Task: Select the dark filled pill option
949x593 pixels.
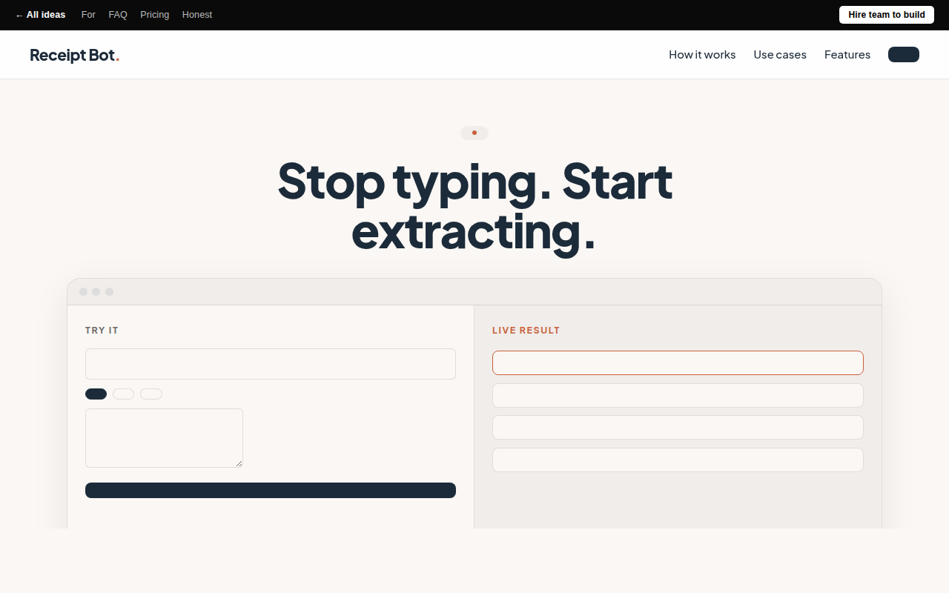Action: (x=96, y=394)
